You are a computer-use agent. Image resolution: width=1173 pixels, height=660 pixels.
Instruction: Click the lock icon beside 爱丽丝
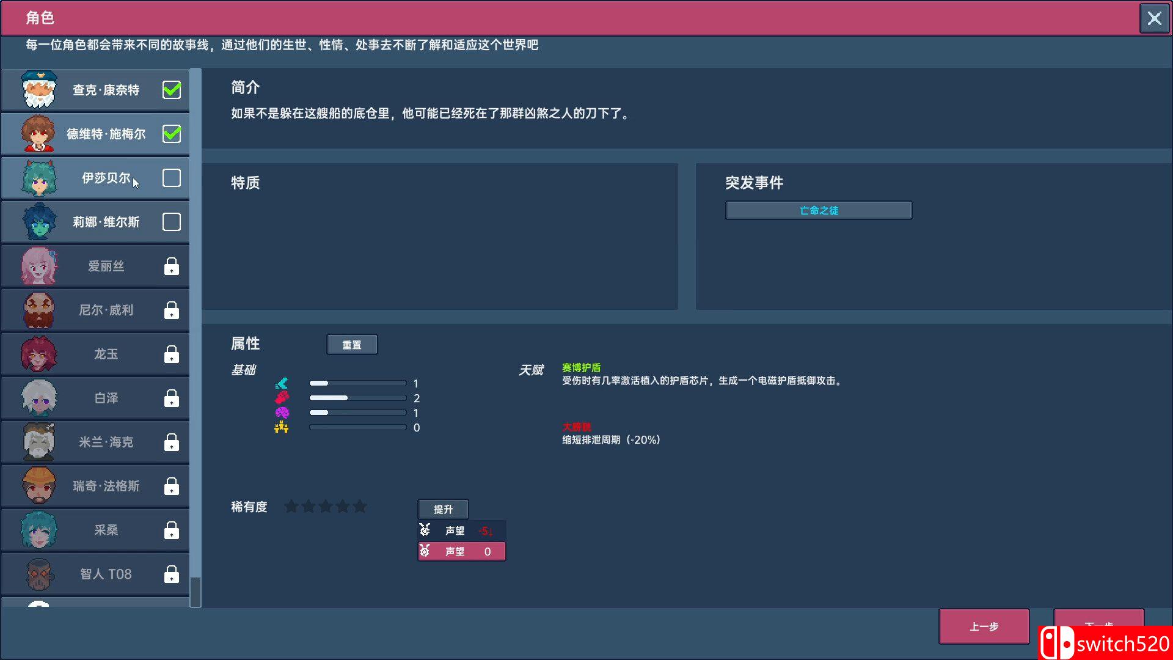pyautogui.click(x=171, y=266)
